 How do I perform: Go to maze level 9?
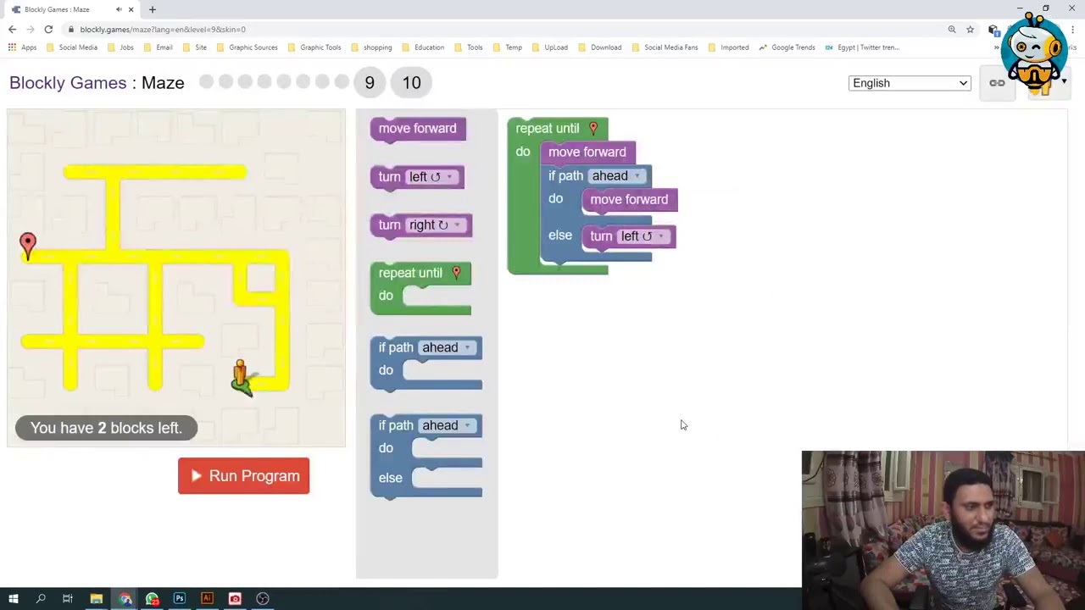(370, 82)
